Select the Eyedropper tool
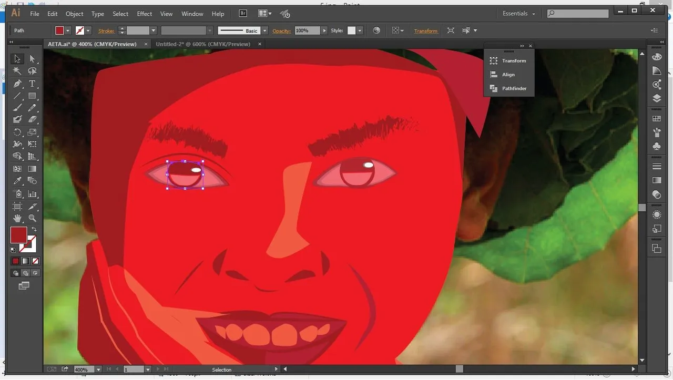The image size is (673, 380). point(17,181)
